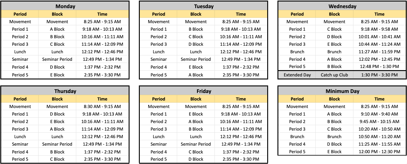Select the Wednesday schedule title header
407x164 pixels.
pyautogui.click(x=342, y=6)
